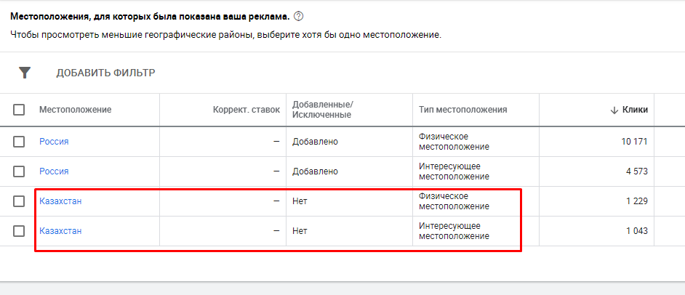The height and width of the screenshot is (295, 685).
Task: Click the bid adjustment dash in 10 171 row
Action: pos(276,142)
